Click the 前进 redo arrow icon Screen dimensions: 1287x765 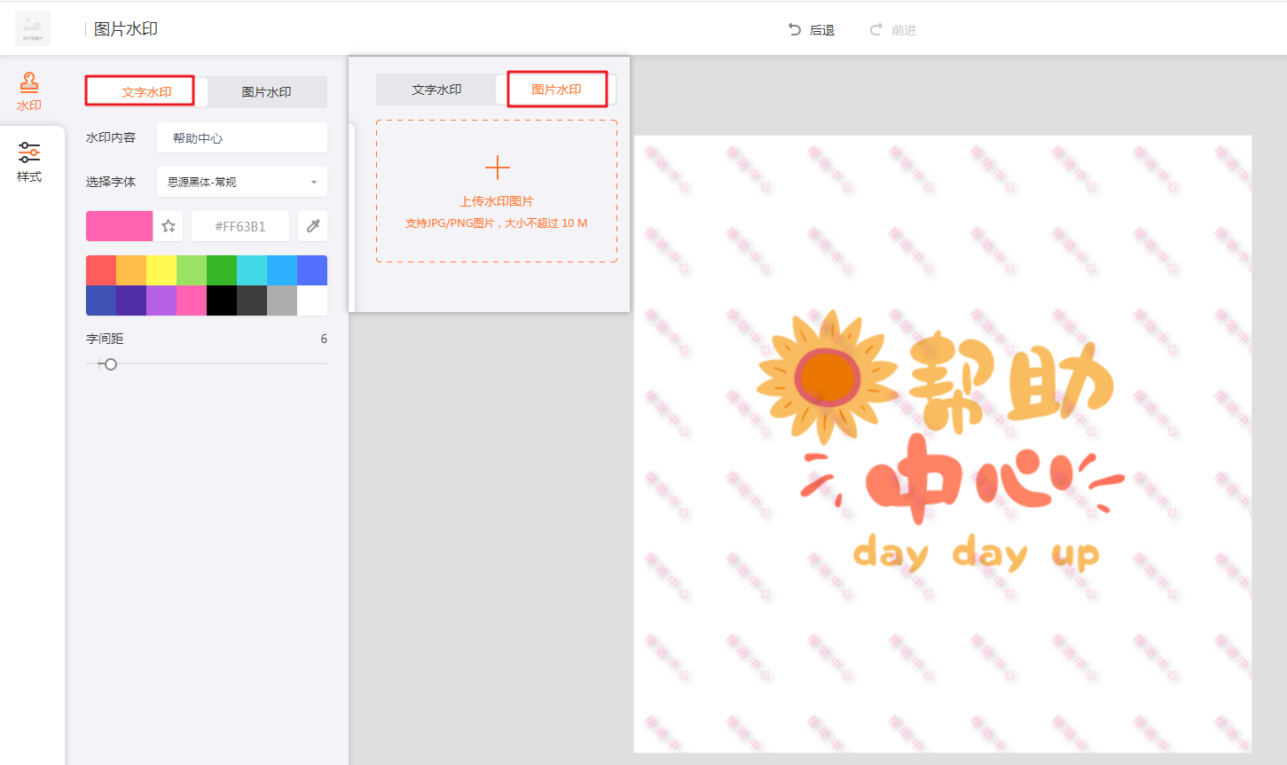[876, 29]
